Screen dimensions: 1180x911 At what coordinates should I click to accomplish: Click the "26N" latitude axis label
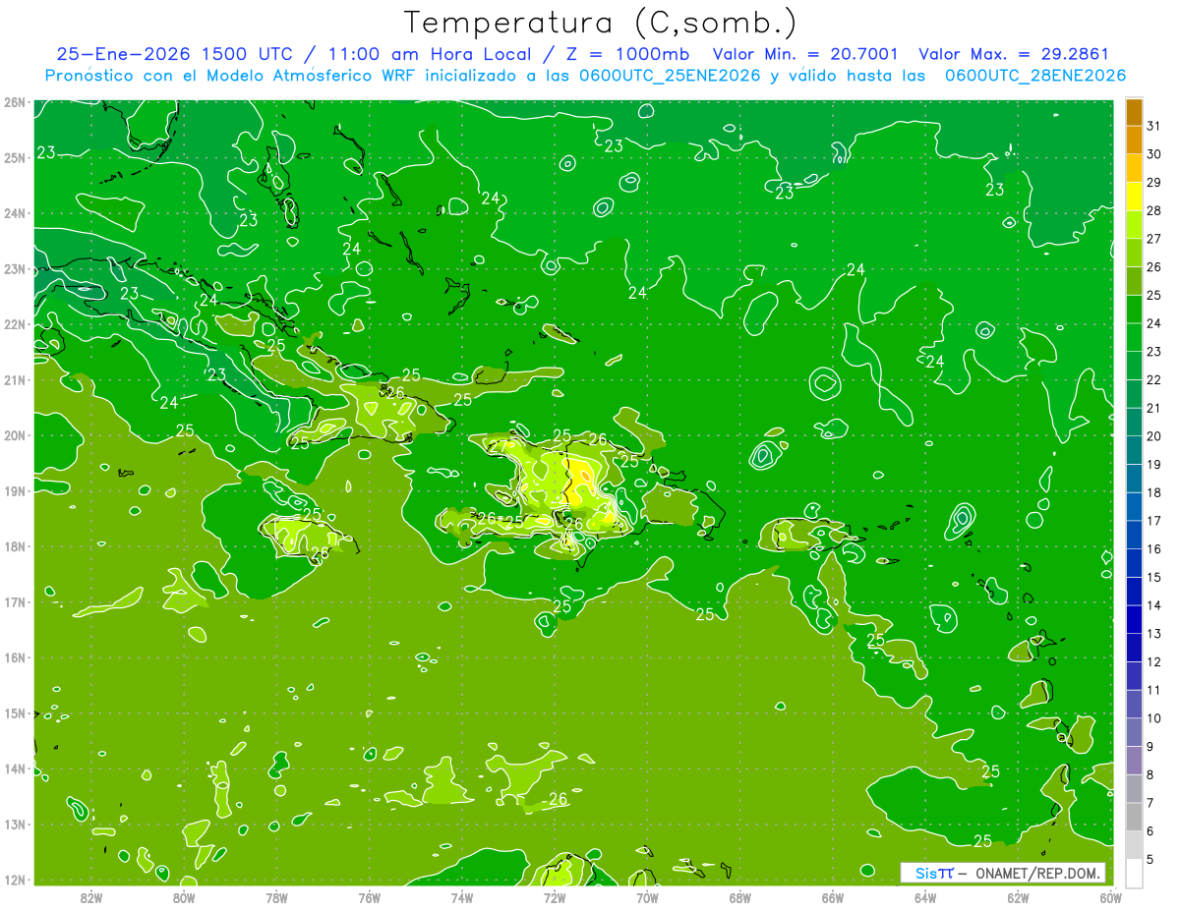[x=14, y=102]
